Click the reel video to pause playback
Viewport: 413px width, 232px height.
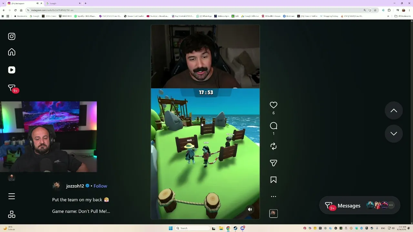pyautogui.click(x=205, y=122)
